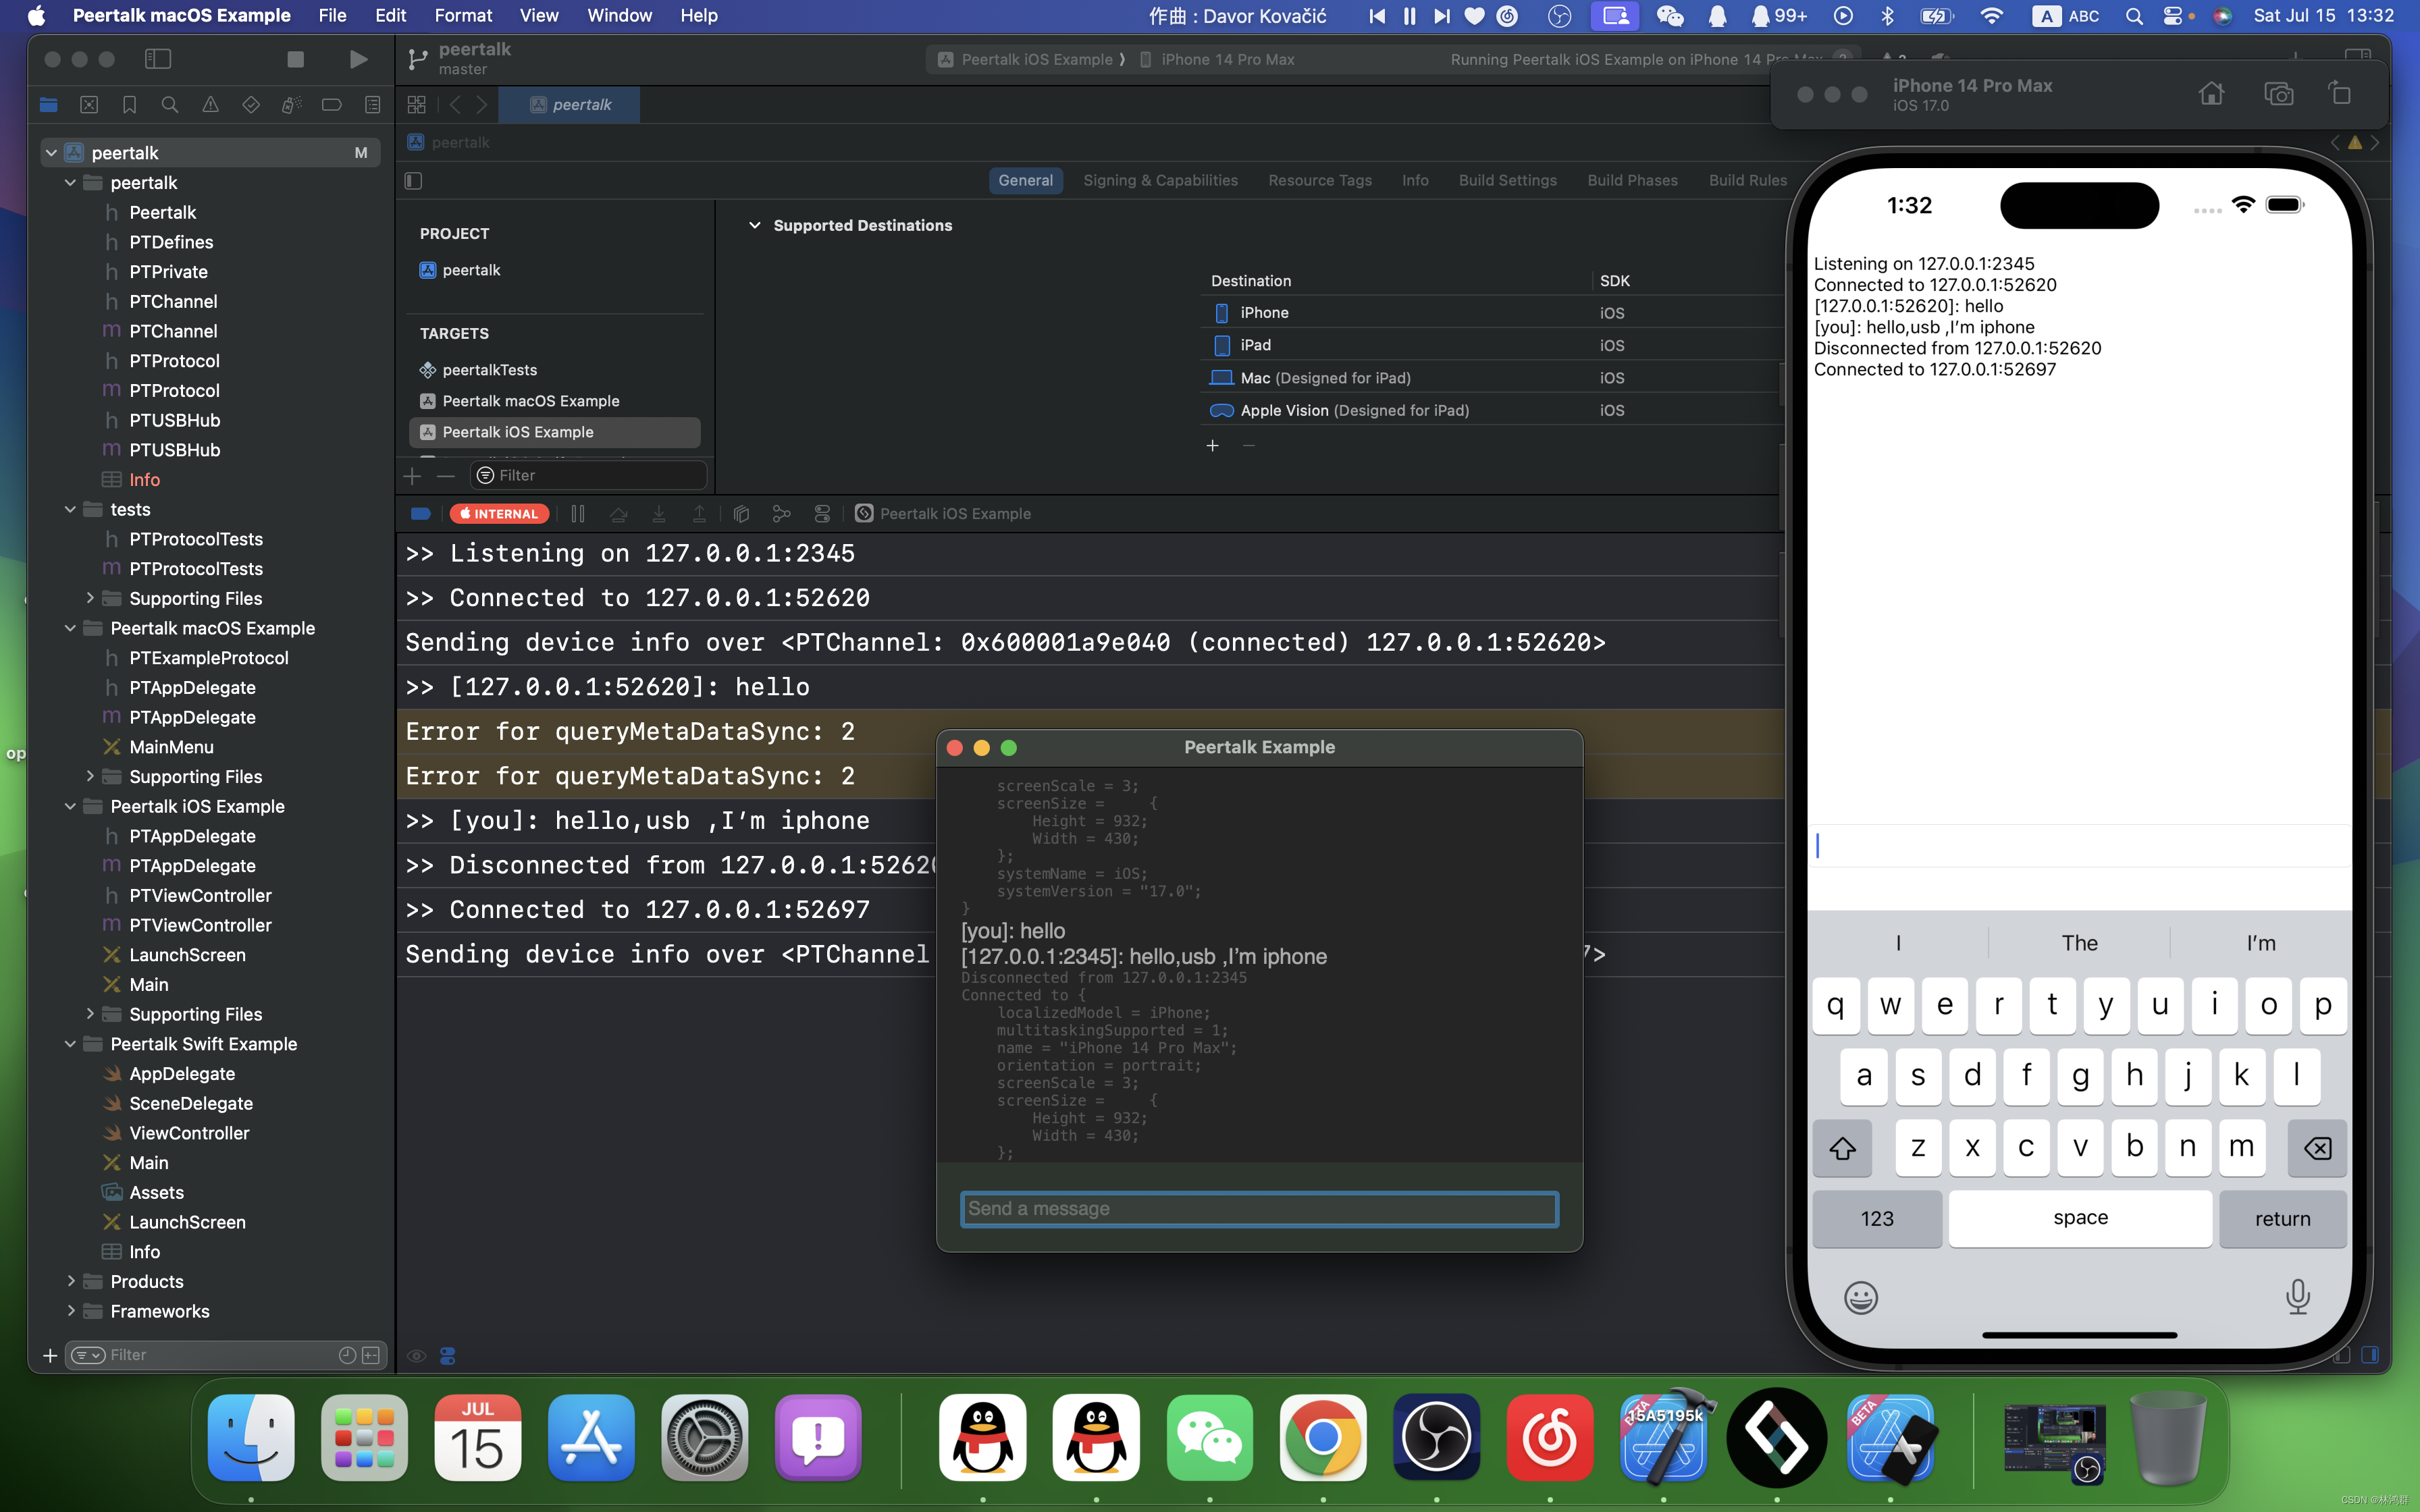Click the Send a message field
The width and height of the screenshot is (2420, 1512).
click(1259, 1209)
